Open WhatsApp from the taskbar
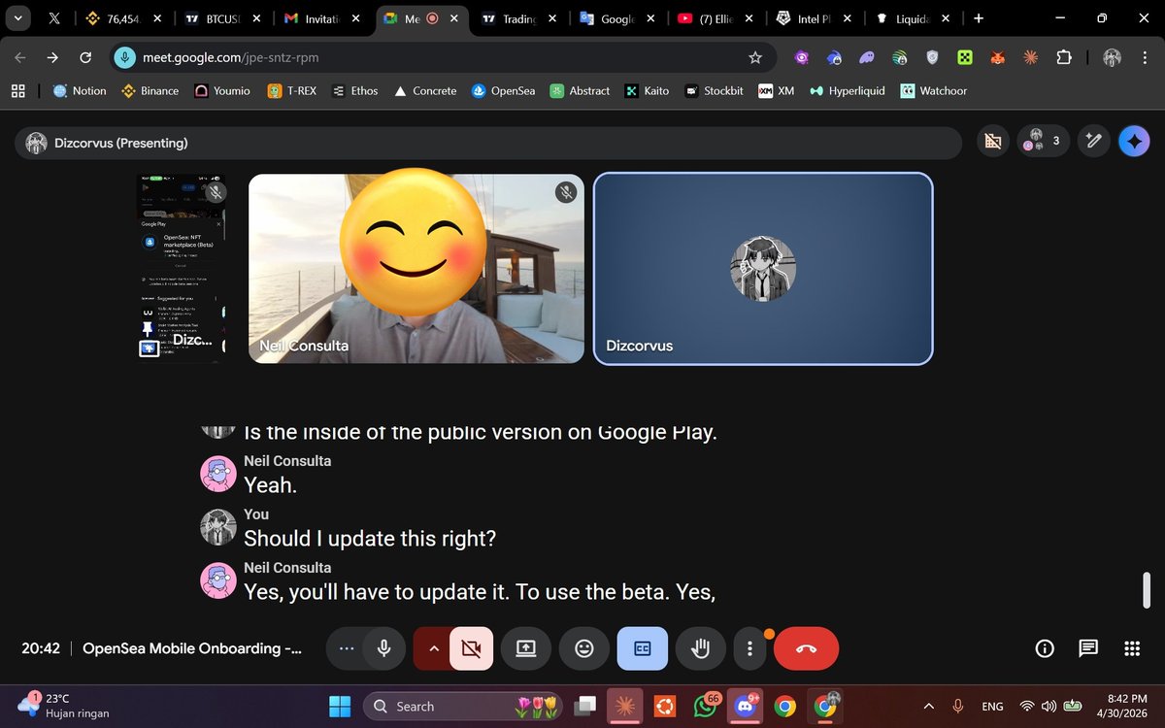The height and width of the screenshot is (728, 1165). pos(707,706)
